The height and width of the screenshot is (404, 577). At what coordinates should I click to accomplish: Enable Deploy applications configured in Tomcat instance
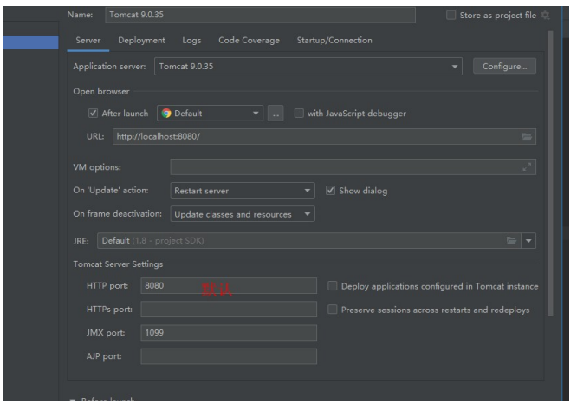coord(333,286)
